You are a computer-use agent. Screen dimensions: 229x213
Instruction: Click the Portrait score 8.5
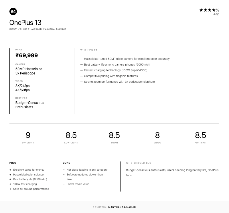click(x=200, y=135)
